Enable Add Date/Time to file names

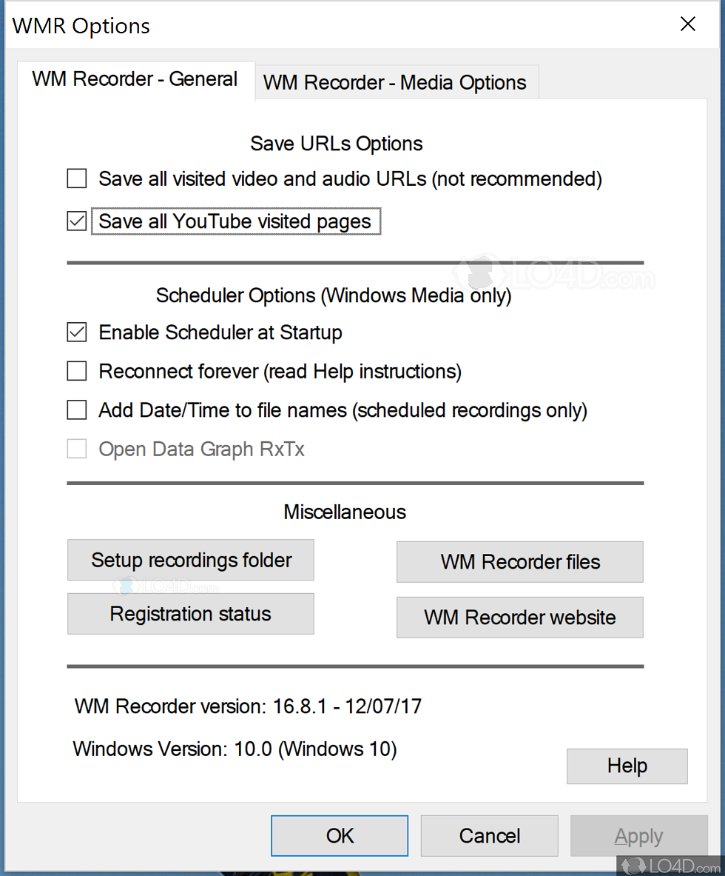coord(77,410)
